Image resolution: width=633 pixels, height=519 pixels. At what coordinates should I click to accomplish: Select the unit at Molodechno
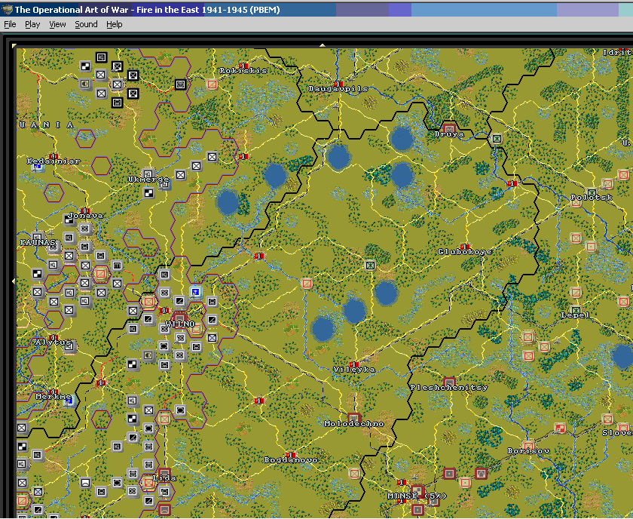click(x=354, y=419)
